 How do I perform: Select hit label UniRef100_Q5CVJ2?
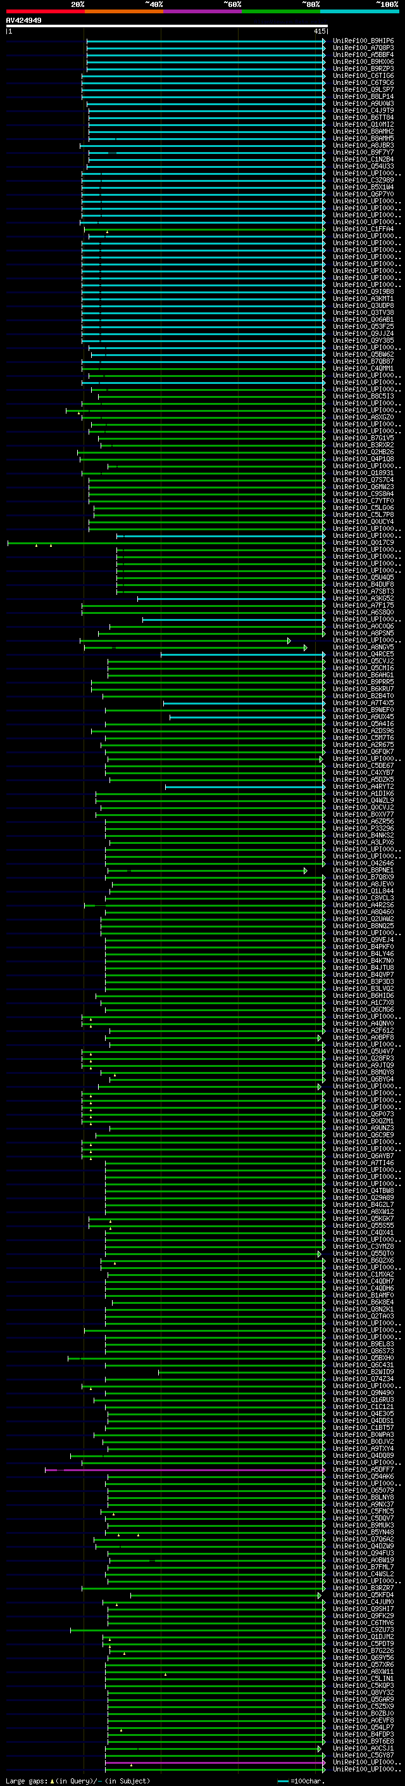pos(363,661)
